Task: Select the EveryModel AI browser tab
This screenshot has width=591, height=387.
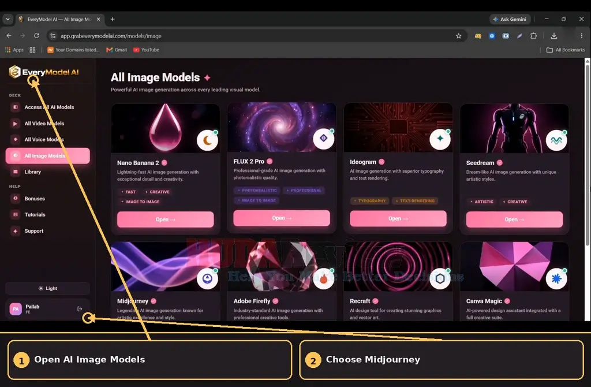Action: (59, 19)
